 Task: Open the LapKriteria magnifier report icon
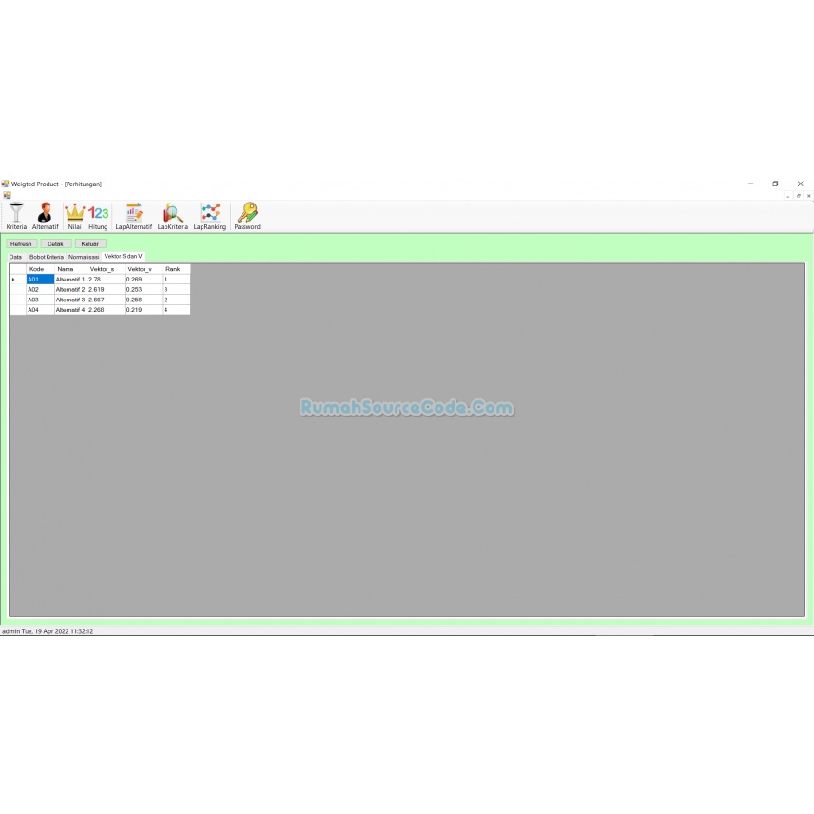pos(172,216)
